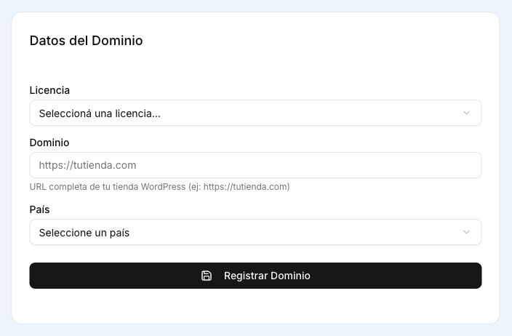Image resolution: width=512 pixels, height=336 pixels.
Task: Click the Registrar Dominio button
Action: click(255, 276)
